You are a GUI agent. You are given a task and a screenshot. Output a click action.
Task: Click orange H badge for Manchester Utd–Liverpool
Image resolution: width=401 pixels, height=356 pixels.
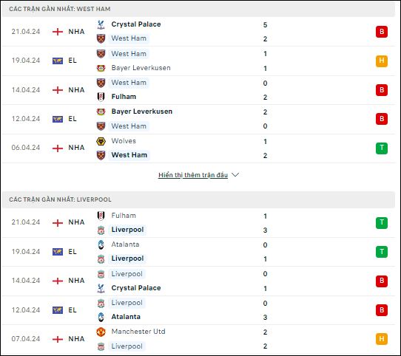point(382,339)
